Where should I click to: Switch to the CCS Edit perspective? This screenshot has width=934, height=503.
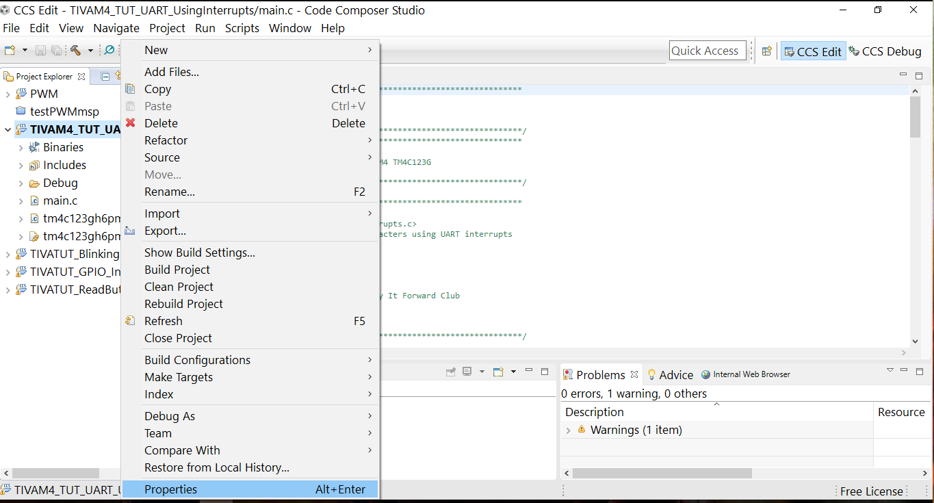point(813,51)
